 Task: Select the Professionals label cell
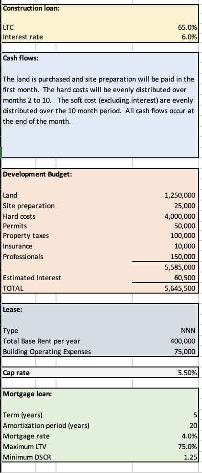coord(23,257)
